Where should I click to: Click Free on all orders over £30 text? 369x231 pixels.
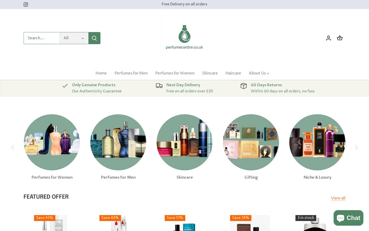[x=190, y=91]
